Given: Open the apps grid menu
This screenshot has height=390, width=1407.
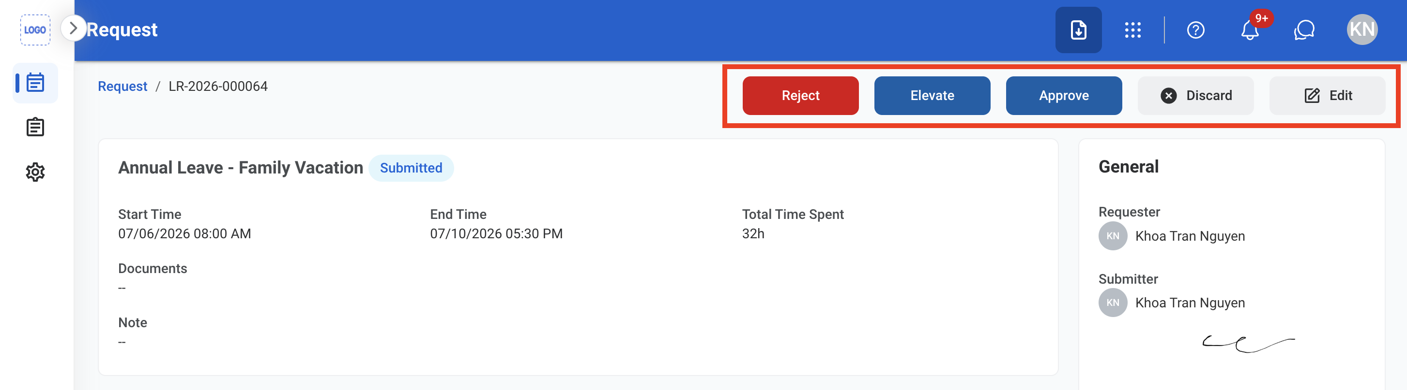Looking at the screenshot, I should point(1133,30).
